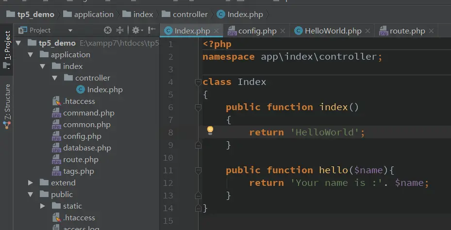Click the namespace keyword on line 2
The image size is (451, 230).
pyautogui.click(x=228, y=57)
